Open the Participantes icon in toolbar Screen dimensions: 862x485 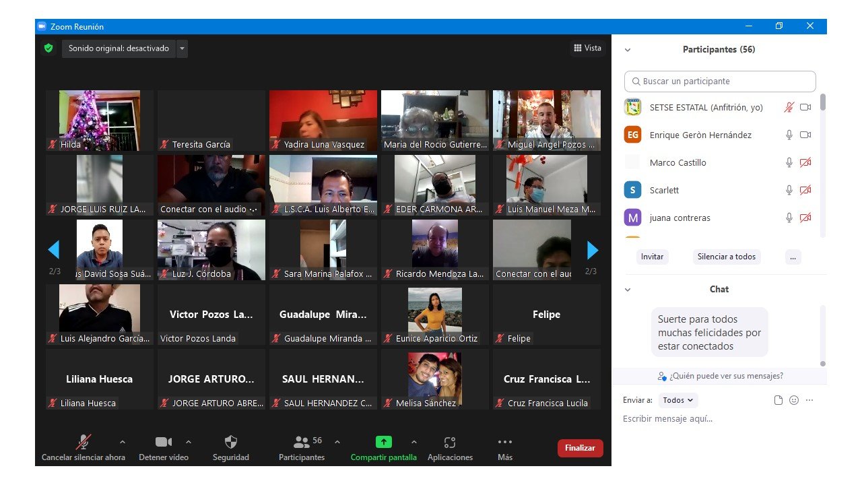(x=302, y=442)
